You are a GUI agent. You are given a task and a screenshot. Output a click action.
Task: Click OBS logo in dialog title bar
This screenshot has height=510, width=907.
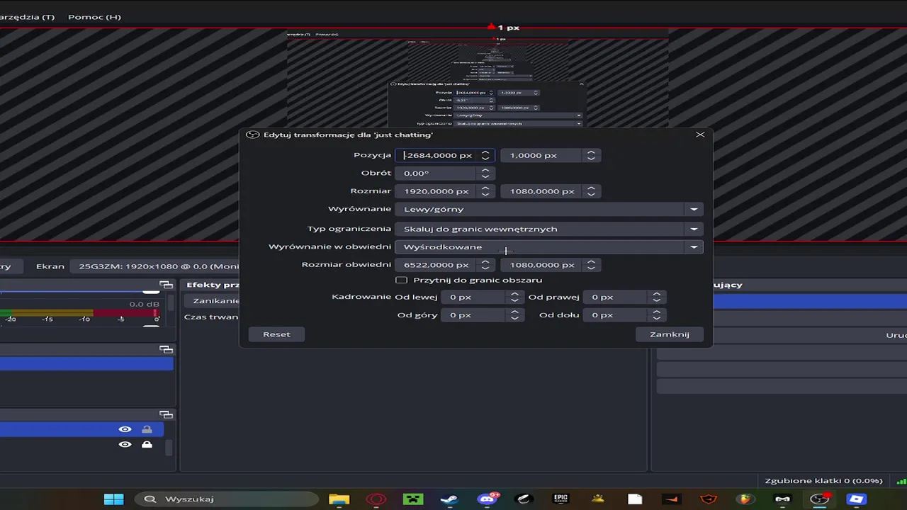coord(252,135)
